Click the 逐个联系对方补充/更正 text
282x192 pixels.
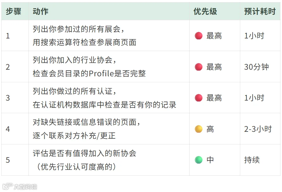point(74,136)
